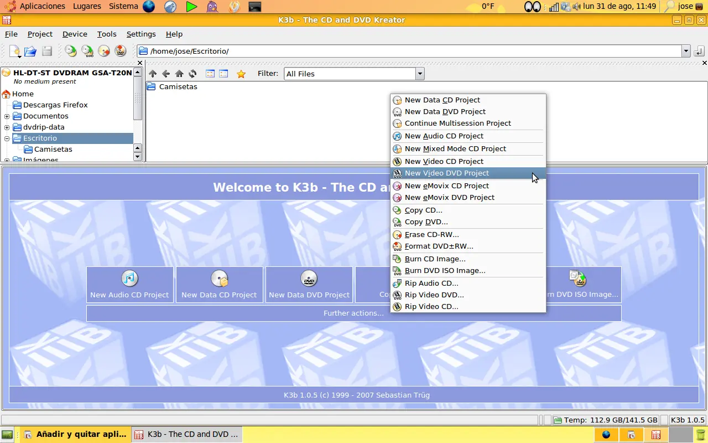This screenshot has width=708, height=443.
Task: Choose Erase CD-RW... from popup menu
Action: (468, 235)
